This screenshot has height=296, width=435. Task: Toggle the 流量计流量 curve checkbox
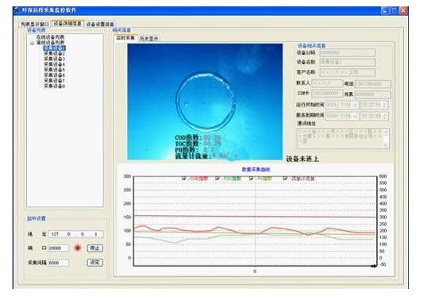285,179
